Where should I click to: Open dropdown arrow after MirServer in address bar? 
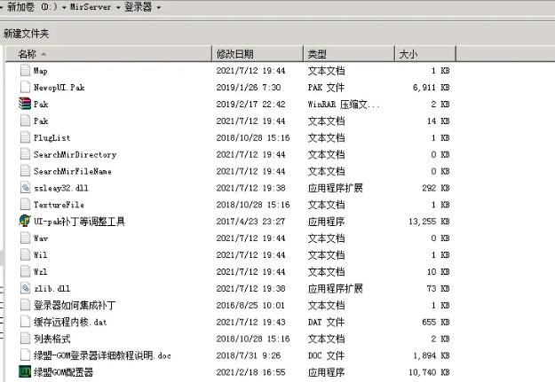point(118,7)
